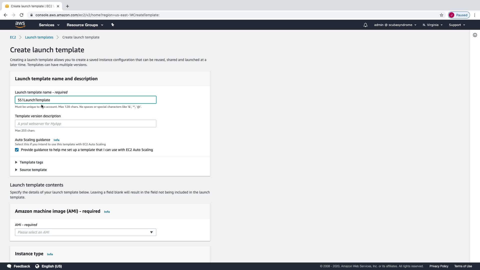The height and width of the screenshot is (270, 480).
Task: Uncheck the Auto Scaling guidance checkbox
Action: pyautogui.click(x=17, y=150)
